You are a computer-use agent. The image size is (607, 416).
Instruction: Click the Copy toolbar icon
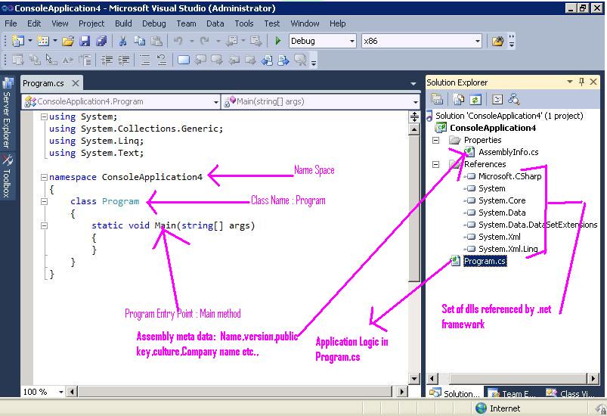[139, 41]
